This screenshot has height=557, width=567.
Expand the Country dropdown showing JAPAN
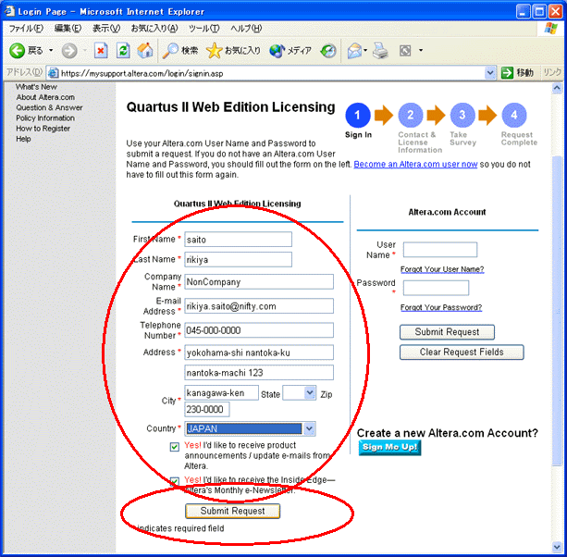click(309, 428)
